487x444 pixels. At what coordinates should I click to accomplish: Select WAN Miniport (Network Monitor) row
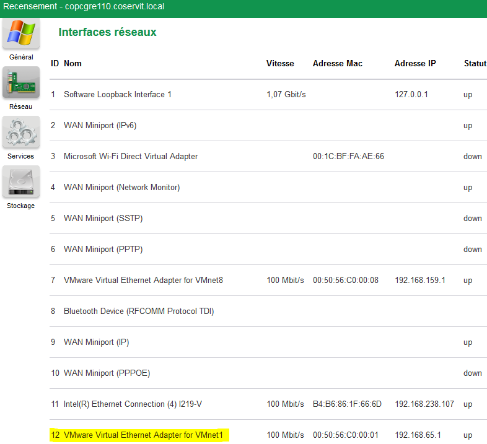coord(268,187)
